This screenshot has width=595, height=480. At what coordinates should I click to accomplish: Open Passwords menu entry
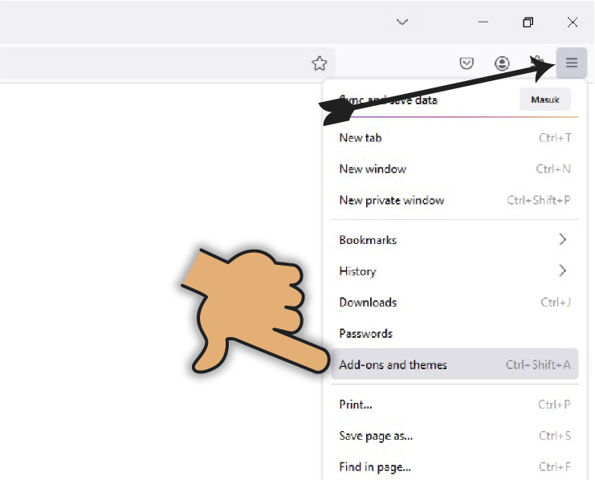[365, 334]
